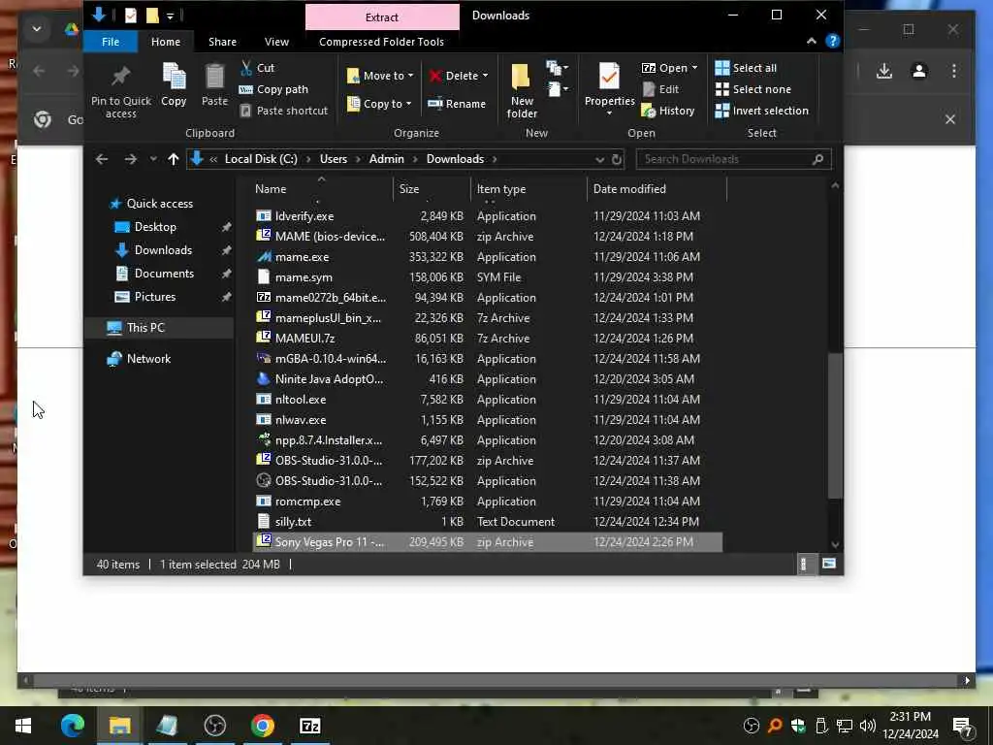Viewport: 993px width, 745px height.
Task: Open Properties of selected file
Action: point(609,88)
